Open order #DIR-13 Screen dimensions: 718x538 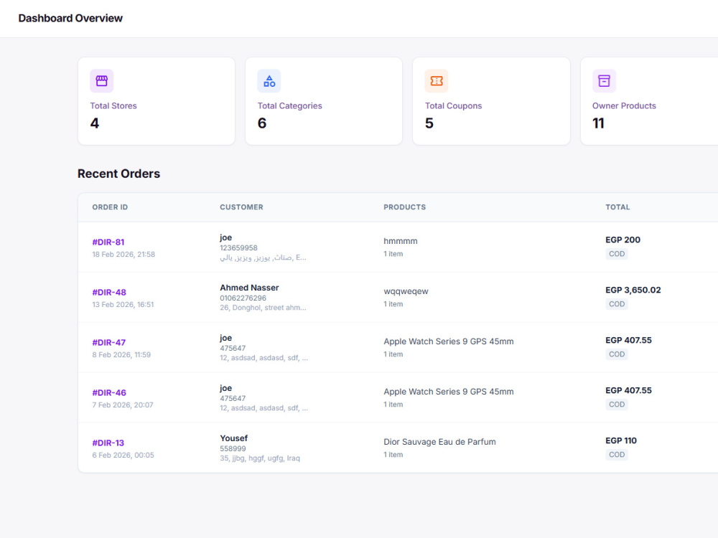(x=108, y=443)
